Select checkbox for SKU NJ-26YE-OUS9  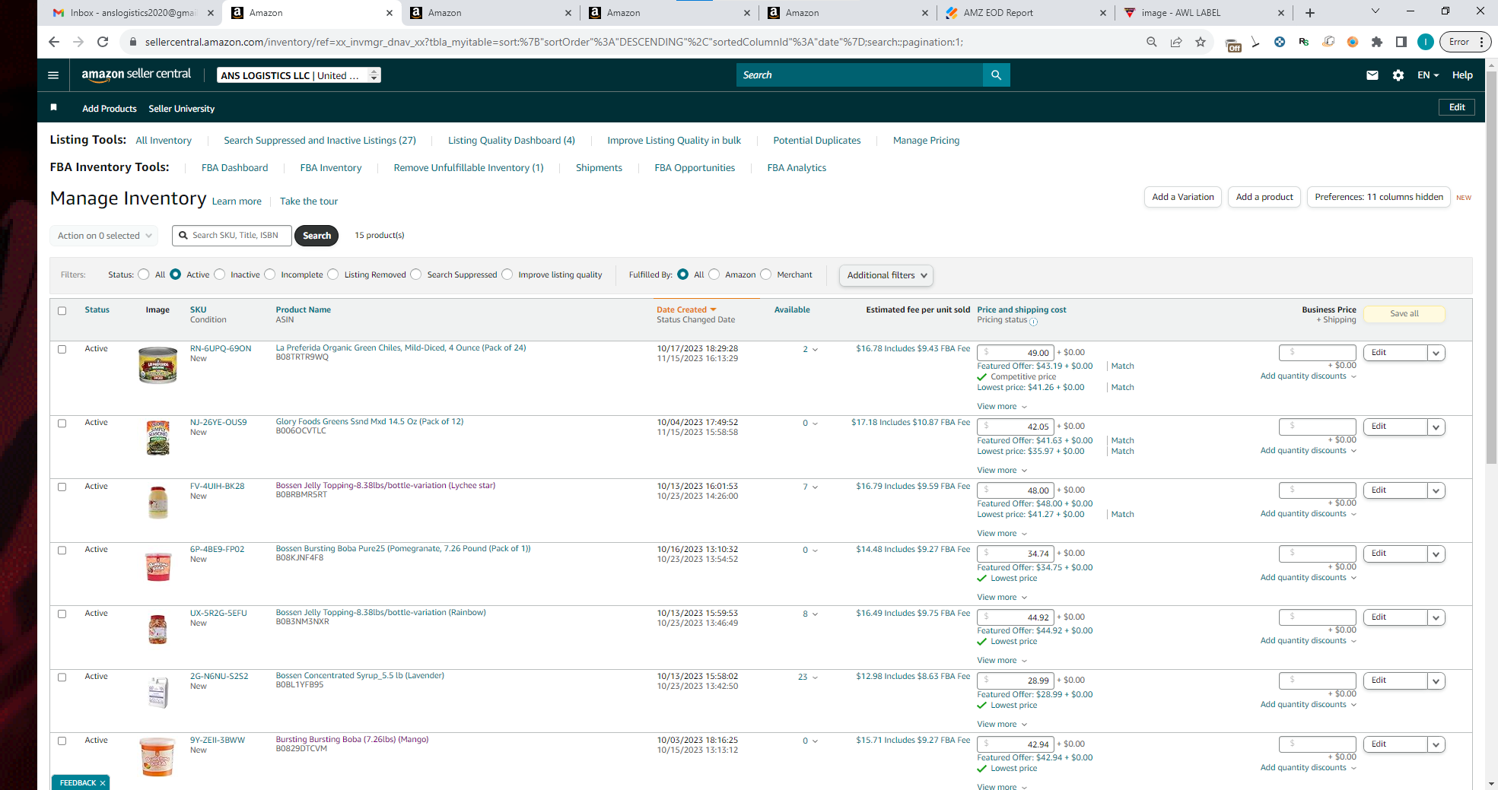point(62,423)
